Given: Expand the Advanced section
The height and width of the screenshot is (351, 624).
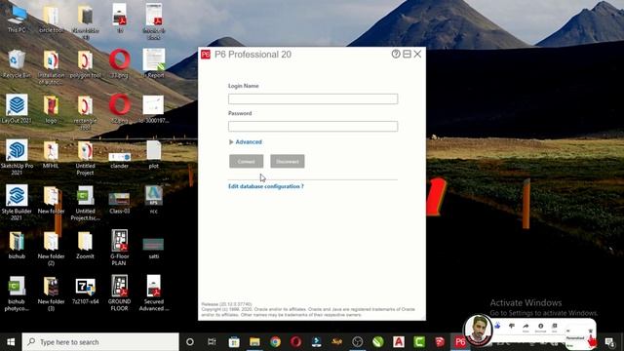Looking at the screenshot, I should point(245,142).
